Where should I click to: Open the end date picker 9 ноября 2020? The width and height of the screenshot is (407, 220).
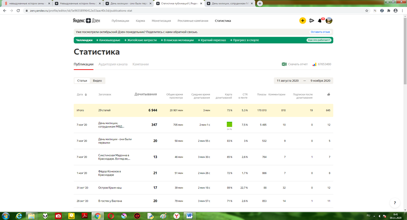coord(320,81)
